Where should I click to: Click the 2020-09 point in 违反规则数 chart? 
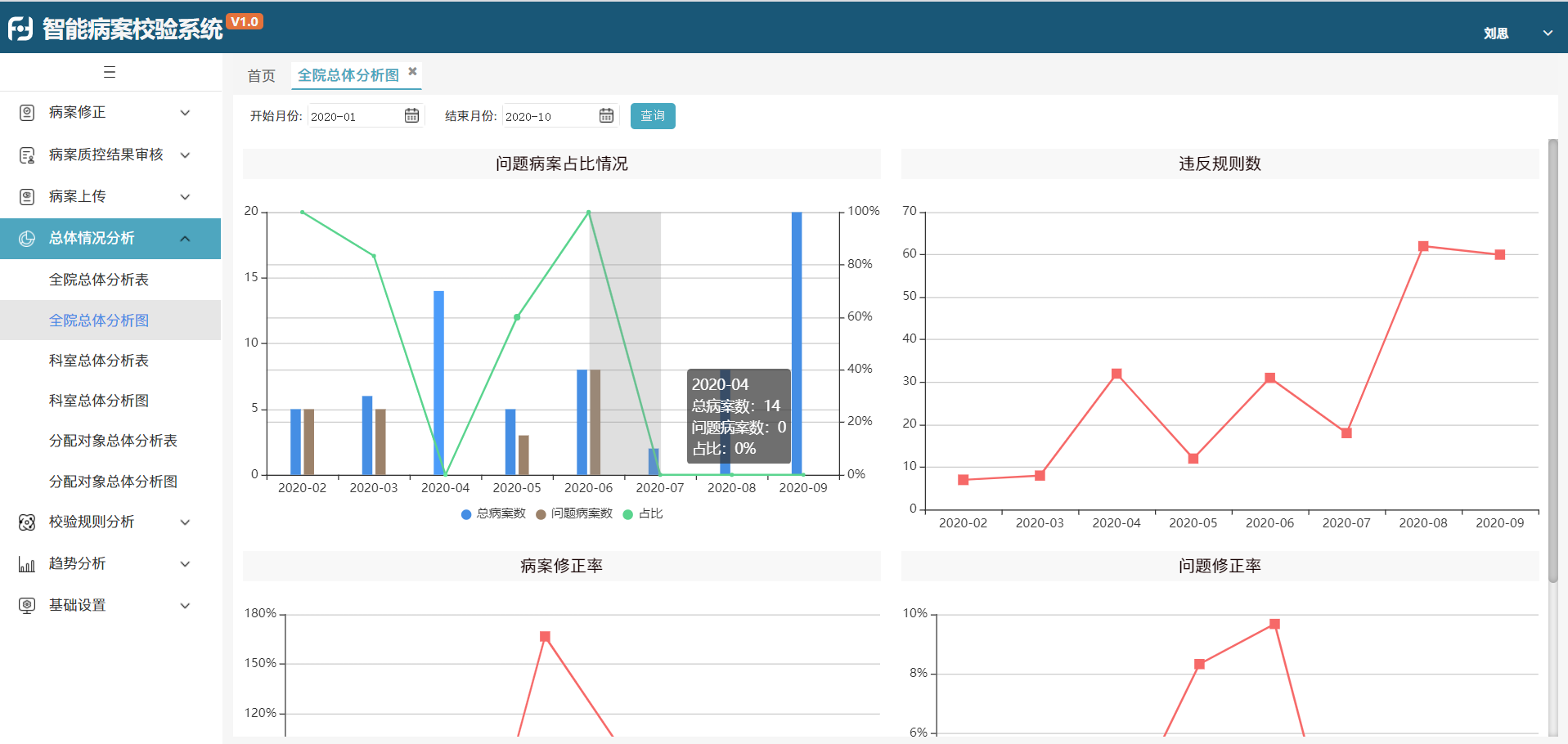pyautogui.click(x=1500, y=254)
